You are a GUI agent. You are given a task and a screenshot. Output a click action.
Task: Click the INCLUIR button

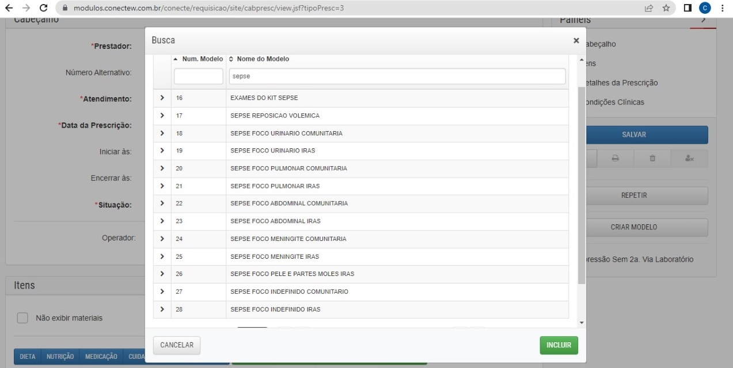[559, 346]
